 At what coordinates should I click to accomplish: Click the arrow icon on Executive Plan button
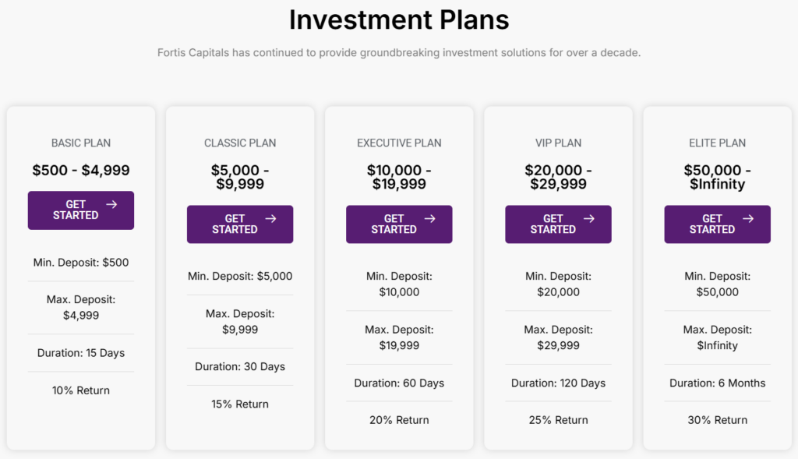coord(429,219)
